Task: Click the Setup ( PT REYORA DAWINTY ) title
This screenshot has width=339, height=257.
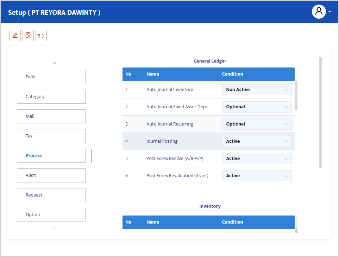Action: click(54, 13)
